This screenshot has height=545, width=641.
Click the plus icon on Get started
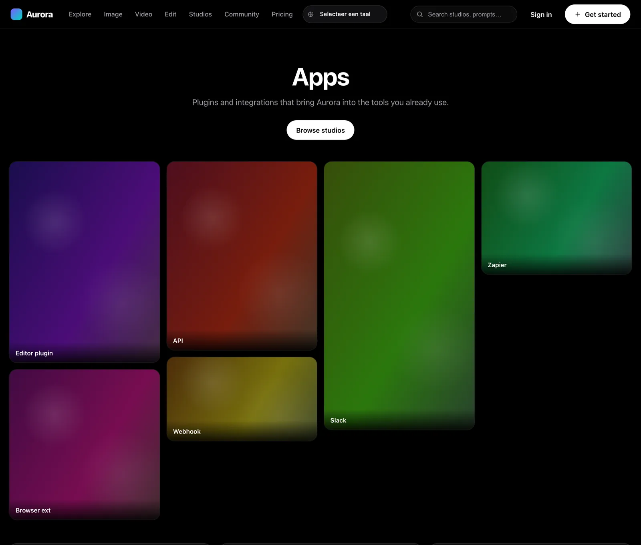(578, 14)
